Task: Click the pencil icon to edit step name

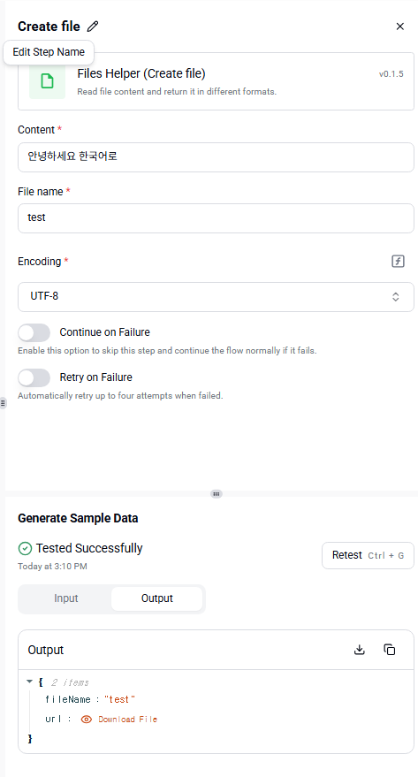Action: (x=93, y=27)
